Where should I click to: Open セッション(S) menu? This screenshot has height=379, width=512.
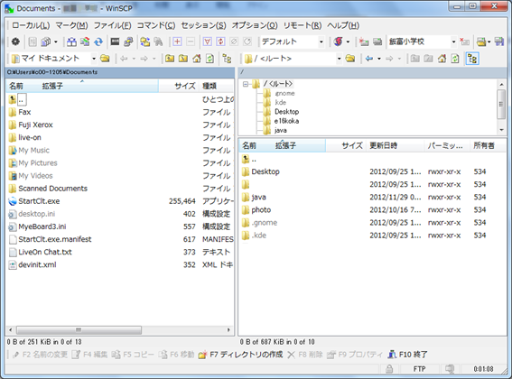203,25
